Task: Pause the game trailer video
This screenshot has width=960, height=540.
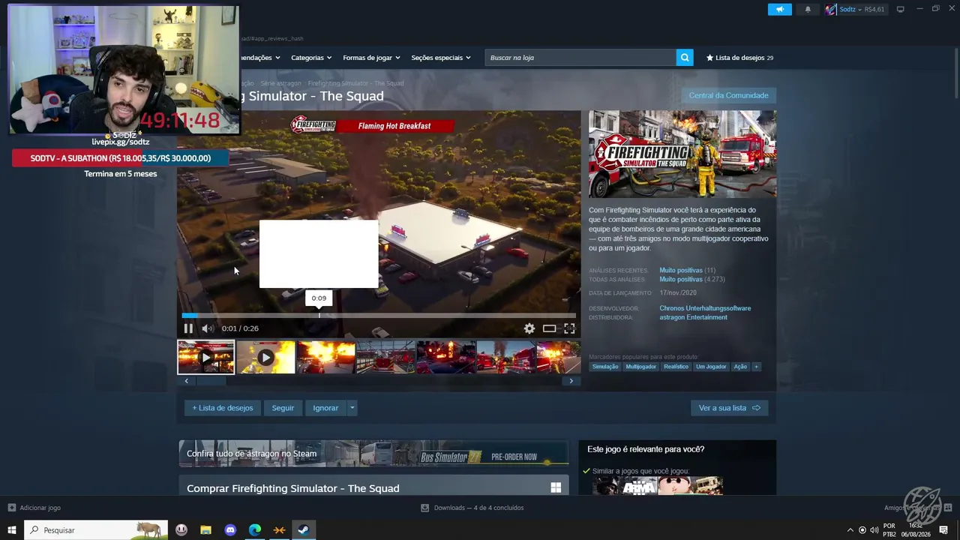Action: tap(188, 328)
